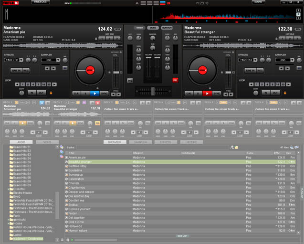Hit CUE on the right deck
The height and width of the screenshot is (244, 304).
click(x=189, y=94)
